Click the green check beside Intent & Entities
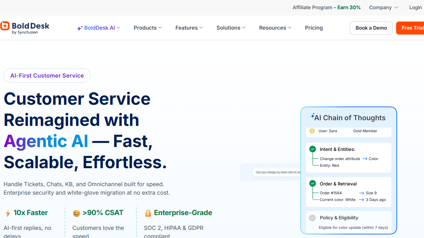Viewport: 424px width, 238px height. (x=313, y=149)
